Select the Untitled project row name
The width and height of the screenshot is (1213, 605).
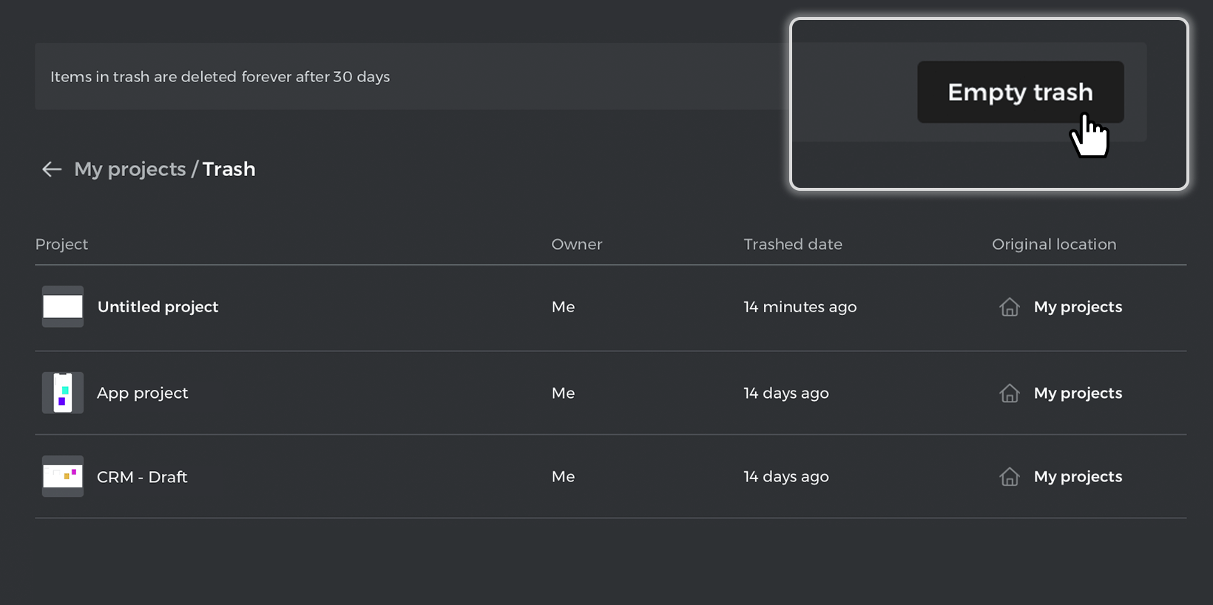158,307
